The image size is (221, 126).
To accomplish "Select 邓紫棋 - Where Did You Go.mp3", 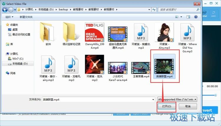I will (x=187, y=38).
